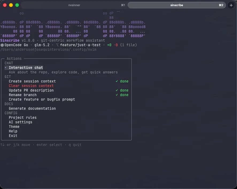This screenshot has width=237, height=189.
Task: Select Interactive chat action
Action: coord(26,68)
